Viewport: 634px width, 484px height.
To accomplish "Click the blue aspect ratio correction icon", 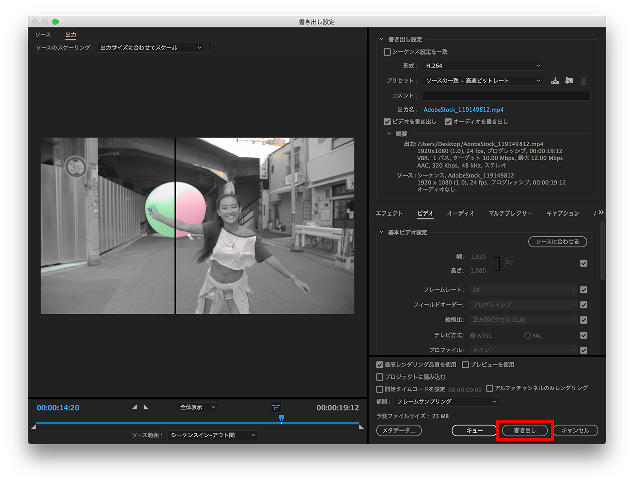I will point(276,407).
